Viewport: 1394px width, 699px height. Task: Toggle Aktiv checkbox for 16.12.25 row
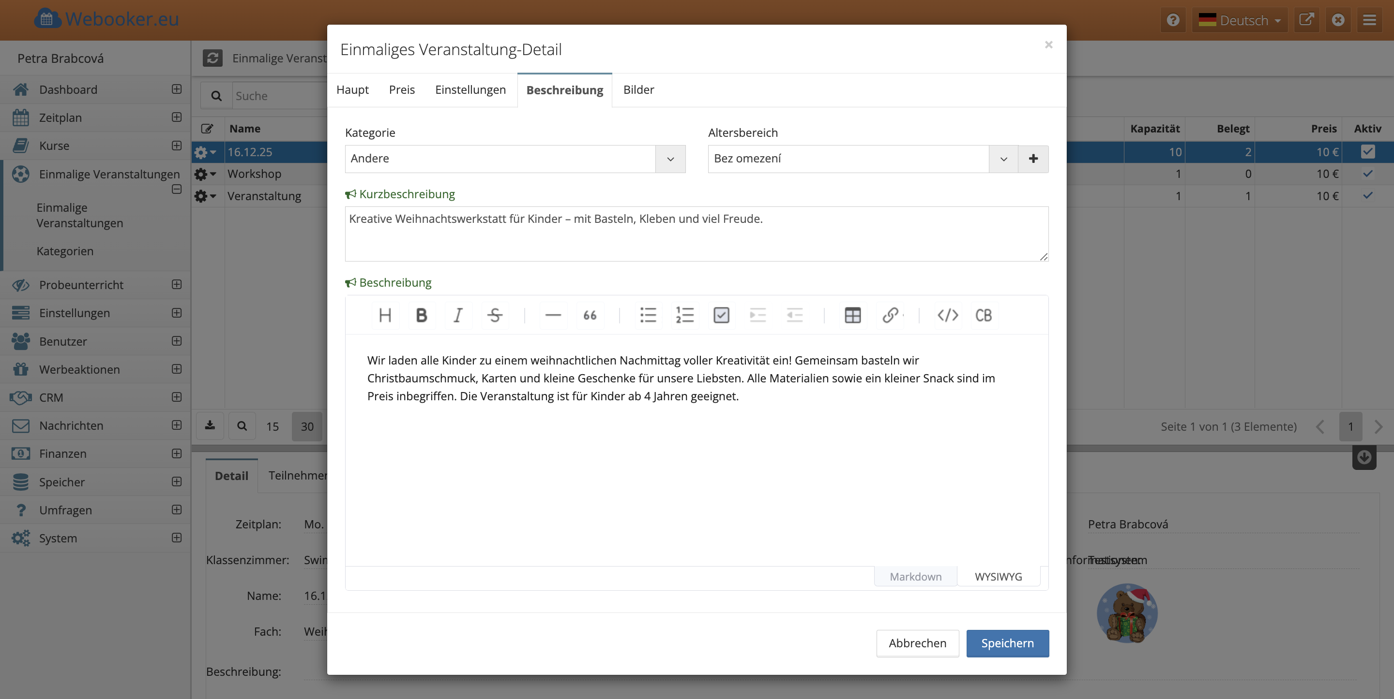coord(1367,152)
